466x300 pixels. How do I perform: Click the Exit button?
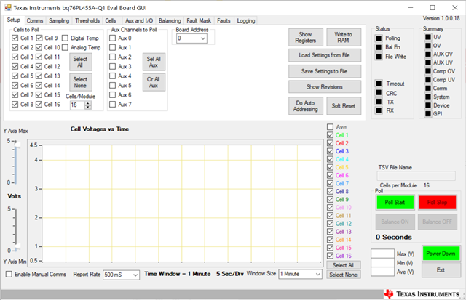click(441, 270)
